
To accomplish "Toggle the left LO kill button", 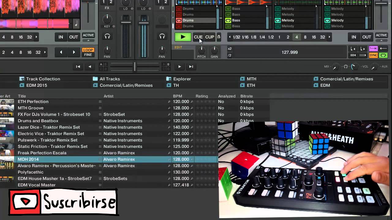I will pyautogui.click(x=132, y=9).
